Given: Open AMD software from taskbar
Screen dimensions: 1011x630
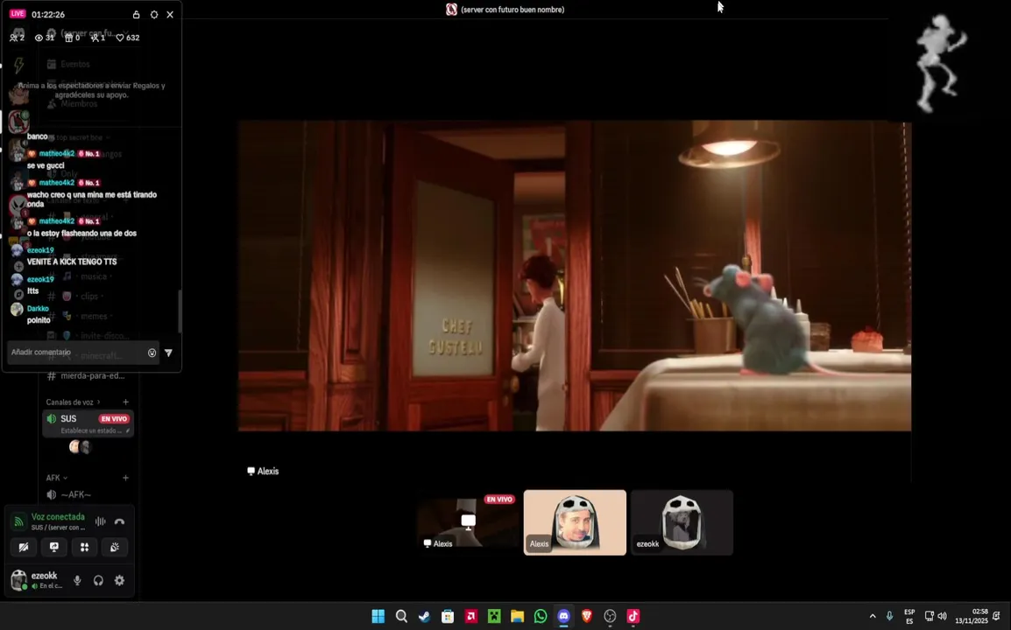Looking at the screenshot, I should coord(470,617).
